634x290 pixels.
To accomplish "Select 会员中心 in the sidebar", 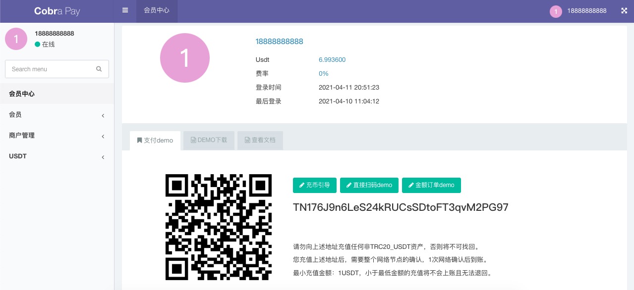I will [57, 94].
